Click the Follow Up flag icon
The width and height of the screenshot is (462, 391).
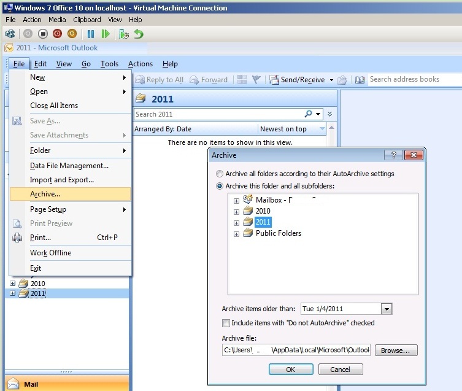point(256,79)
